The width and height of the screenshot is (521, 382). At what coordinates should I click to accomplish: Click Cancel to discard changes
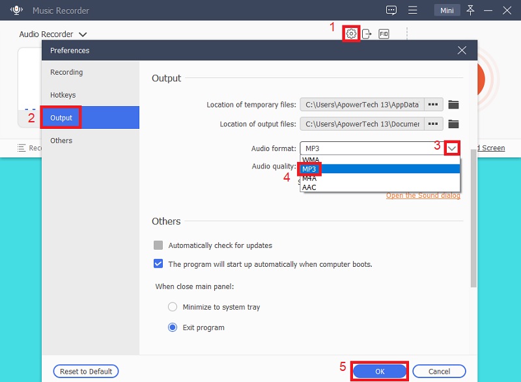pos(439,372)
